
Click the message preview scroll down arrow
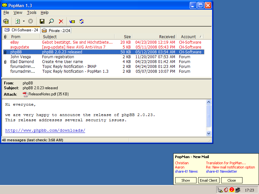pos(209,133)
